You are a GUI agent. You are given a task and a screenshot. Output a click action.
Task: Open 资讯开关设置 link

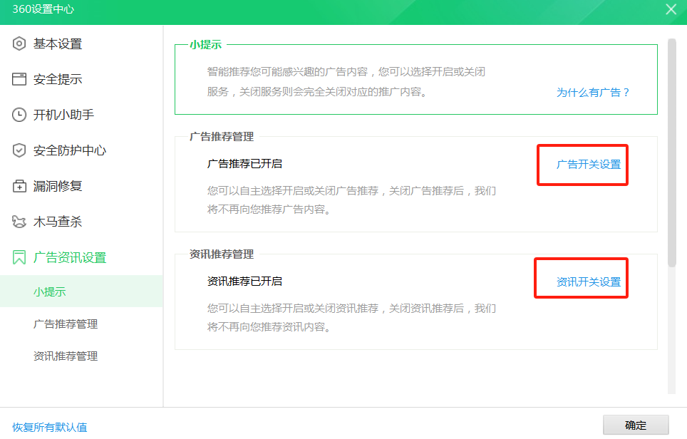[x=589, y=282]
